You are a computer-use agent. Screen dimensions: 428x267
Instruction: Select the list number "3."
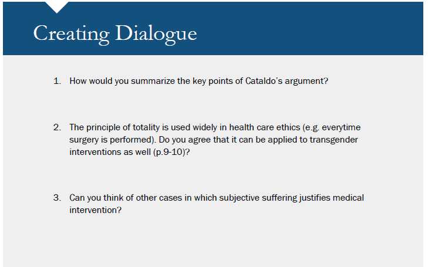(57, 198)
